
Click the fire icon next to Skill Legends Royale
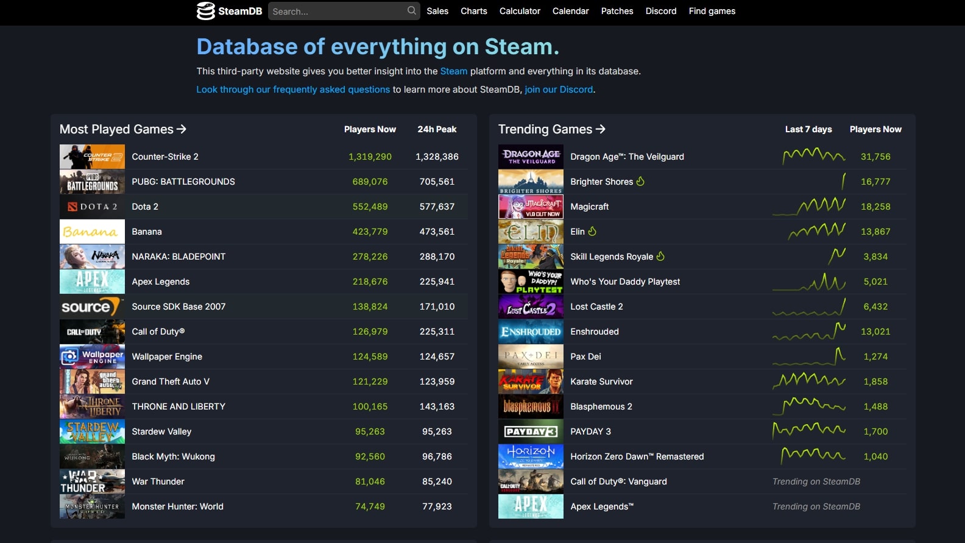click(660, 256)
